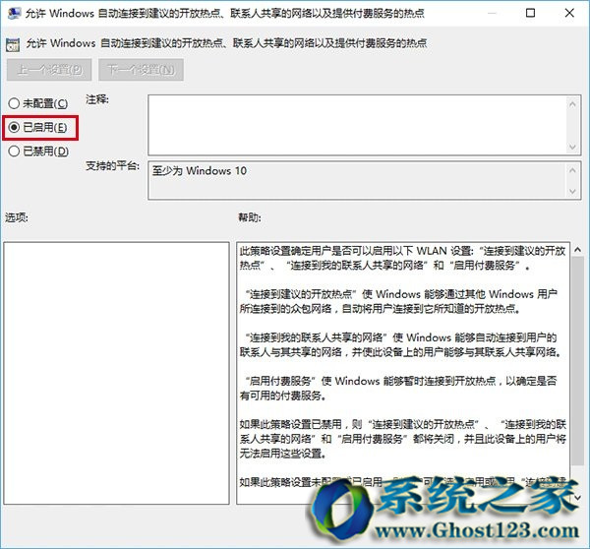The image size is (590, 549).
Task: Click the 支持的平台 label
Action: pyautogui.click(x=112, y=165)
